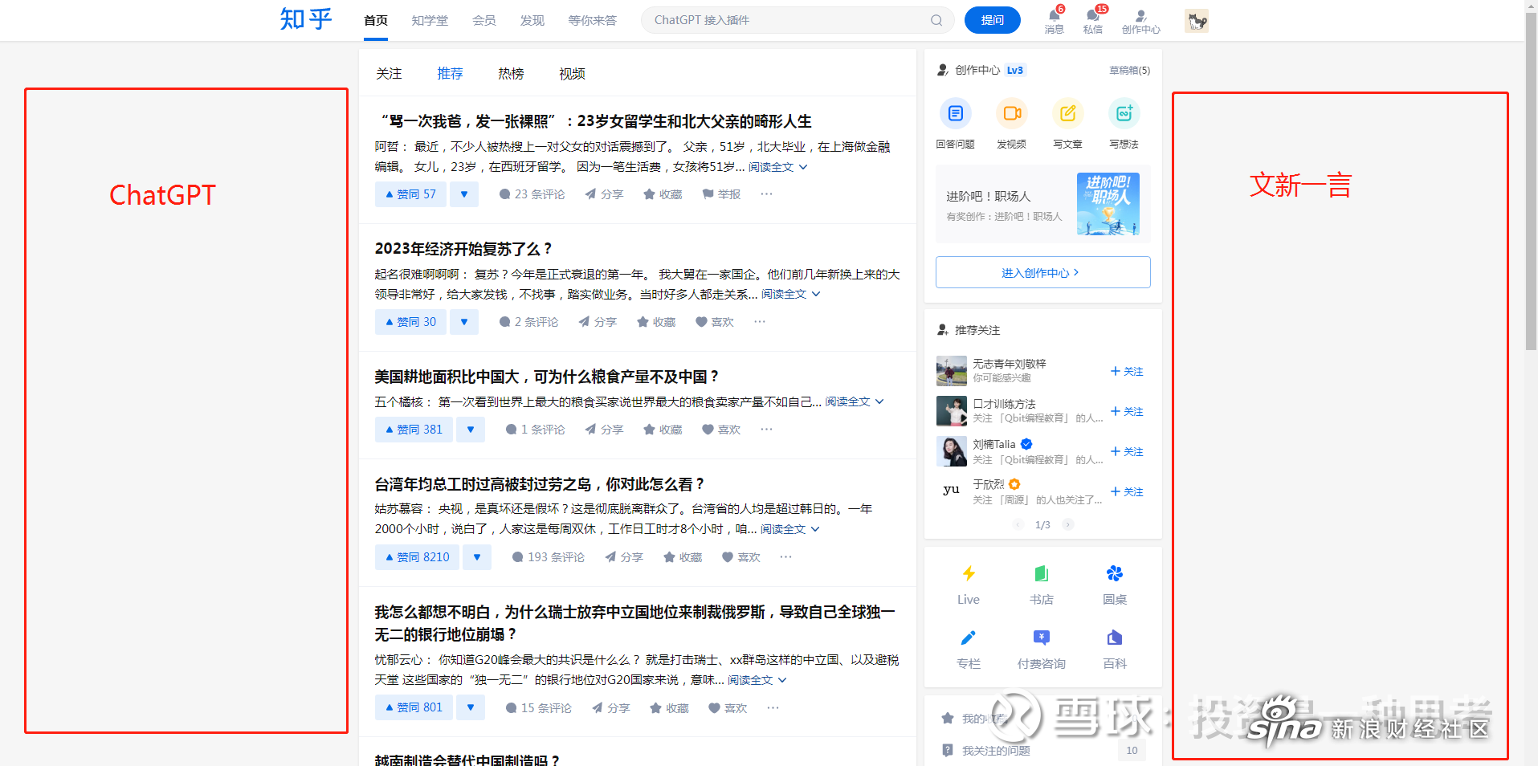Like the 2023年经济 post with 喜欢
Screen dimensions: 1538x766
[715, 322]
